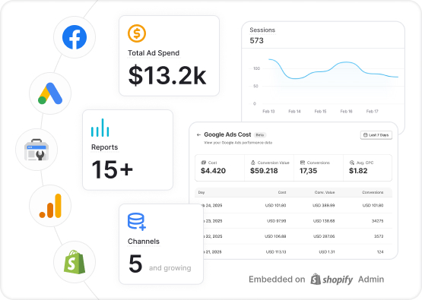Click the Google Analytics bar logo
Screen dimensions: 422x300
50,206
